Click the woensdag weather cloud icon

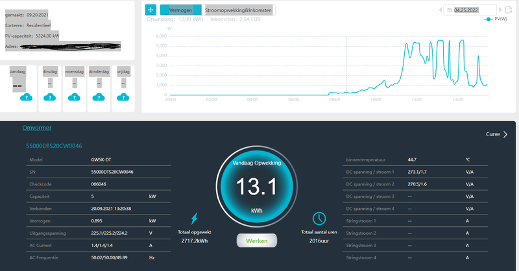pos(74,97)
